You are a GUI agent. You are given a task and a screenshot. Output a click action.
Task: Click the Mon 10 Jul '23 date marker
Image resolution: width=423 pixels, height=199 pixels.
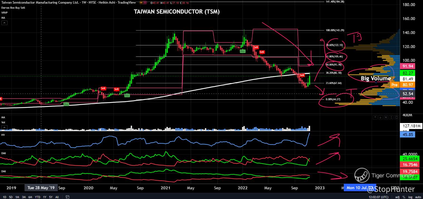point(360,188)
